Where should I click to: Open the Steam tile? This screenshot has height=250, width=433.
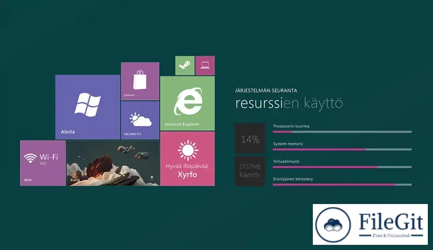pyautogui.click(x=185, y=66)
